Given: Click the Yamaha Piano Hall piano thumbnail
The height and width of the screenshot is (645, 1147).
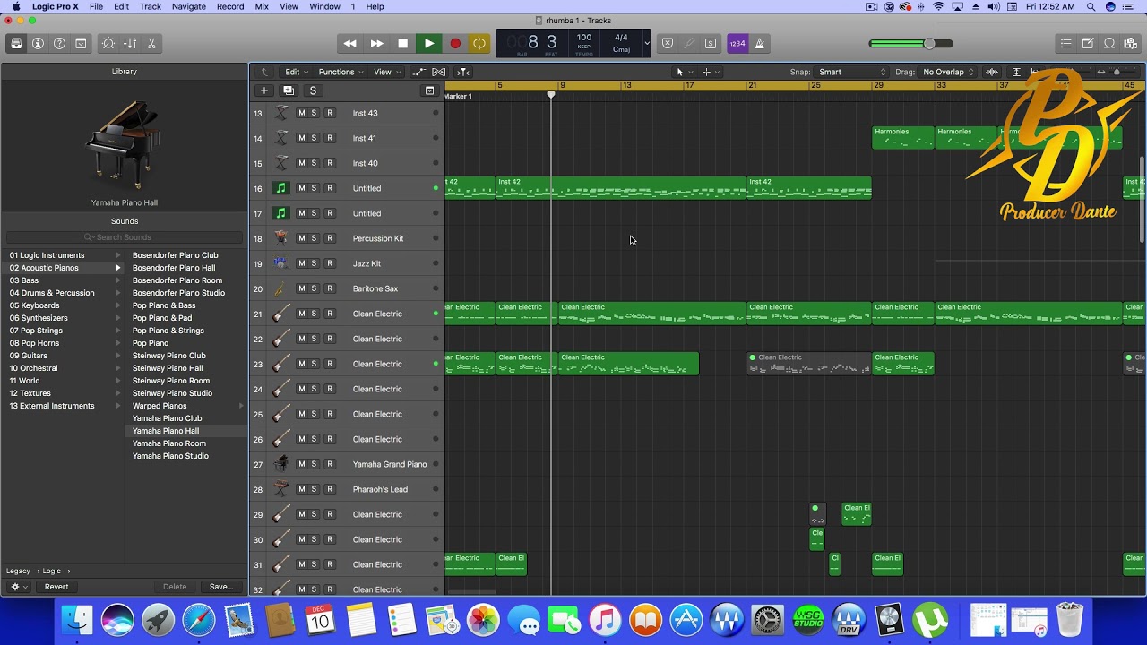Looking at the screenshot, I should point(125,144).
